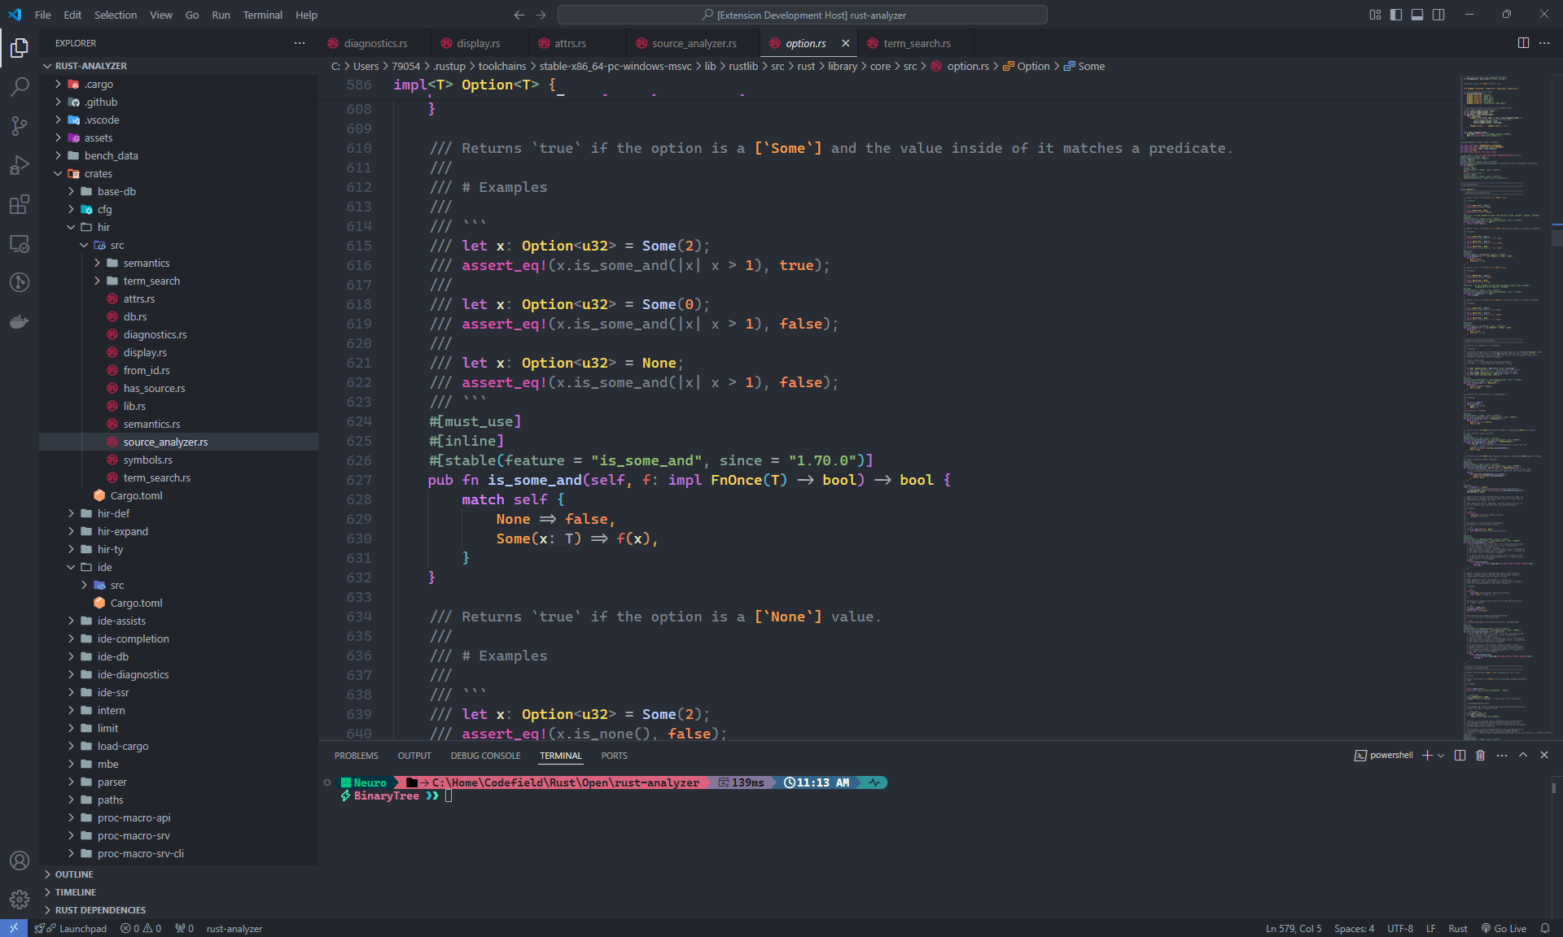The image size is (1563, 937).
Task: Click the Launchpad status bar item
Action: [x=72, y=928]
